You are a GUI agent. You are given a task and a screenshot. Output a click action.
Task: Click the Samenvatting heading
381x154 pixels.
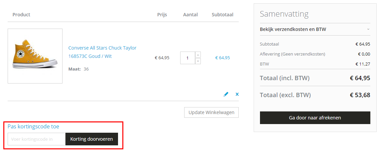point(284,14)
